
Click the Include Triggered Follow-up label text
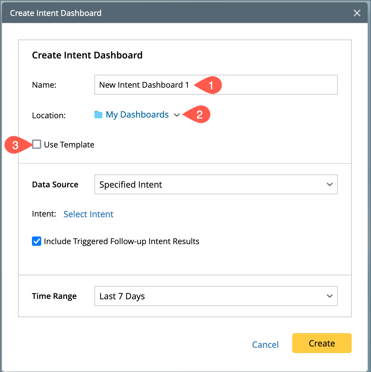(122, 241)
